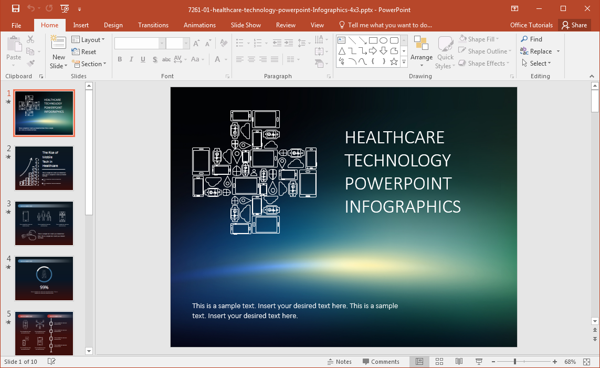
Task: Click the Font Color A icon
Action: click(217, 59)
